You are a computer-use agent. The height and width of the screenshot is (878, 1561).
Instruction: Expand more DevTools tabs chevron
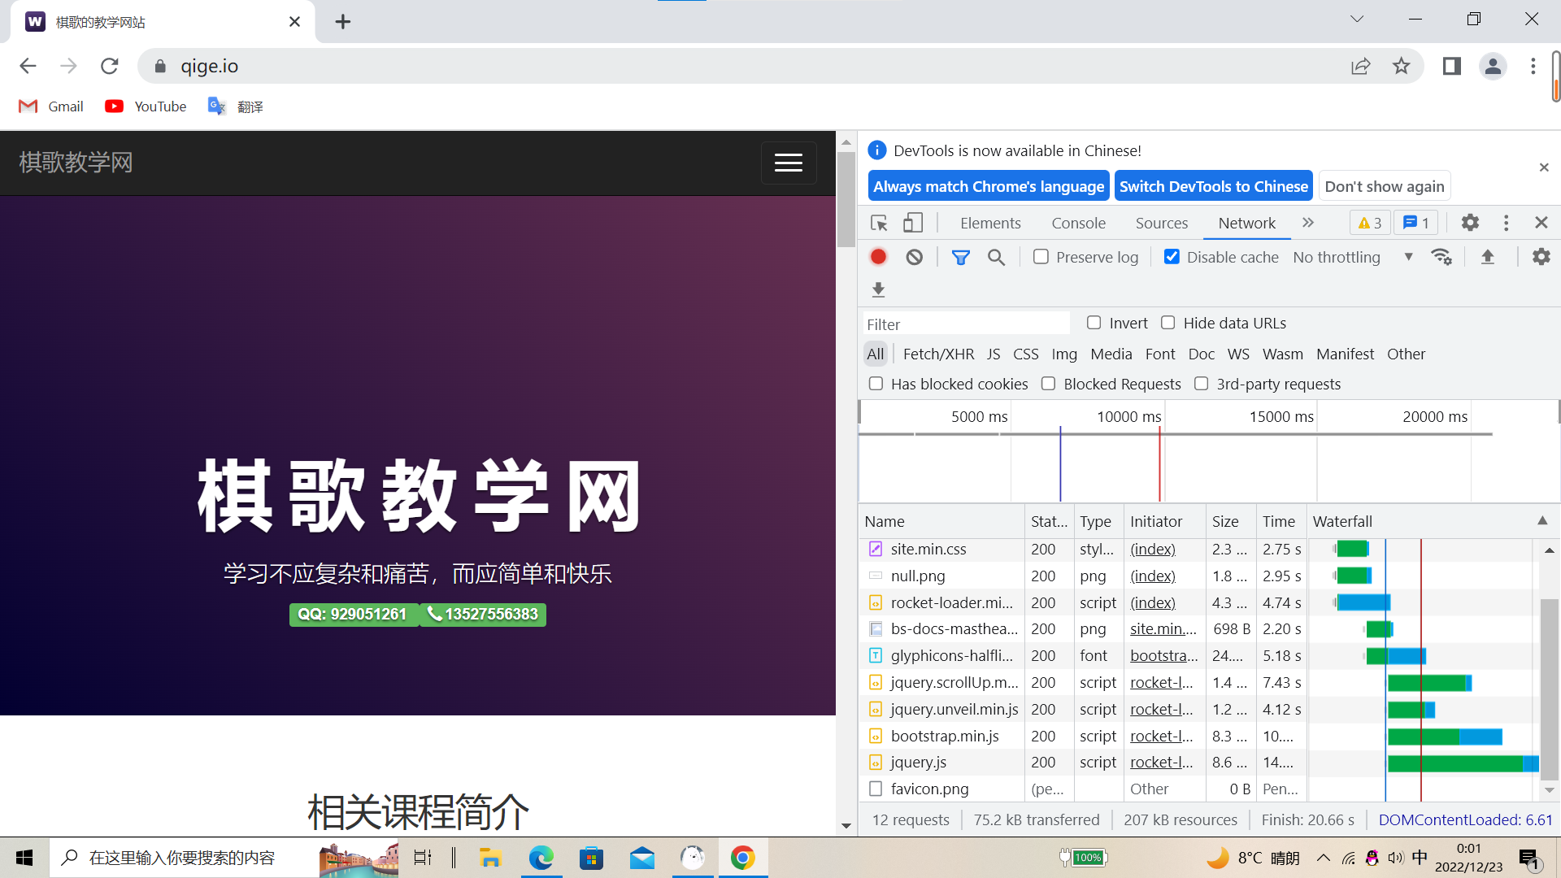pyautogui.click(x=1308, y=223)
